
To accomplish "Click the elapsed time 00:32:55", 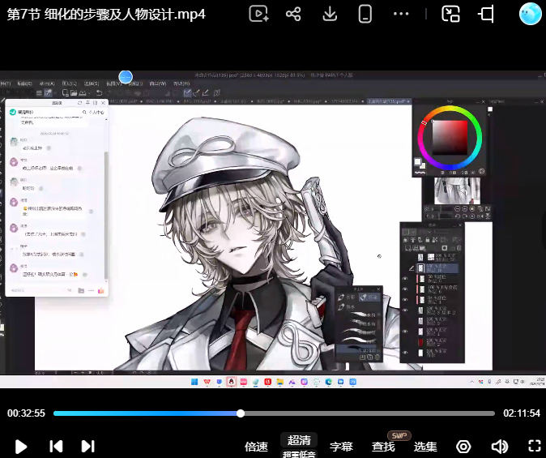I will 26,413.
